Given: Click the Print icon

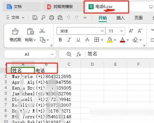Looking at the screenshot, I should pos(52,18).
